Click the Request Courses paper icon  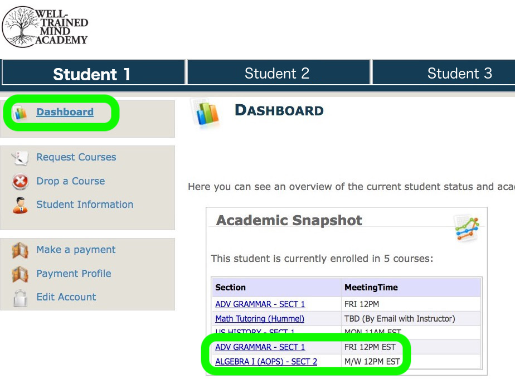pos(20,158)
